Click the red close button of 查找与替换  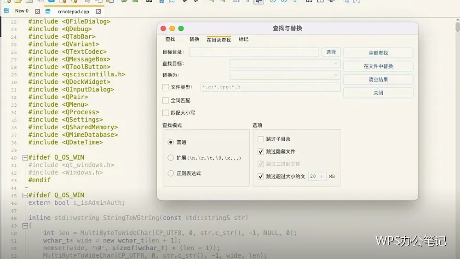163,29
